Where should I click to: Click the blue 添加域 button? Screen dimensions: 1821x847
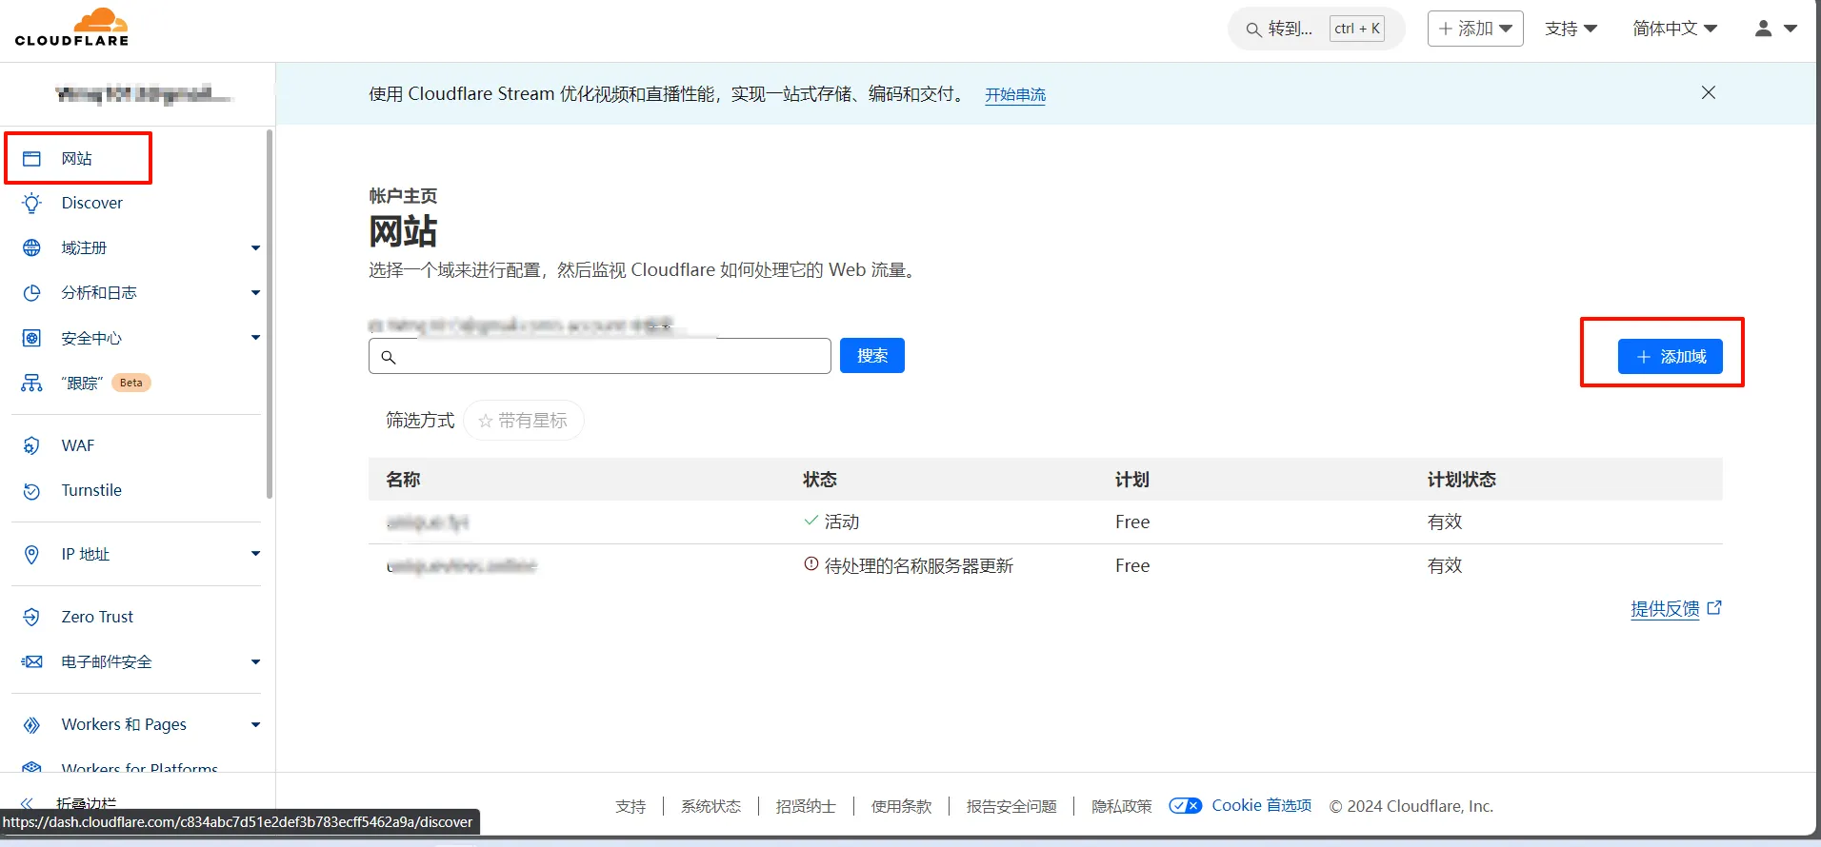coord(1670,356)
